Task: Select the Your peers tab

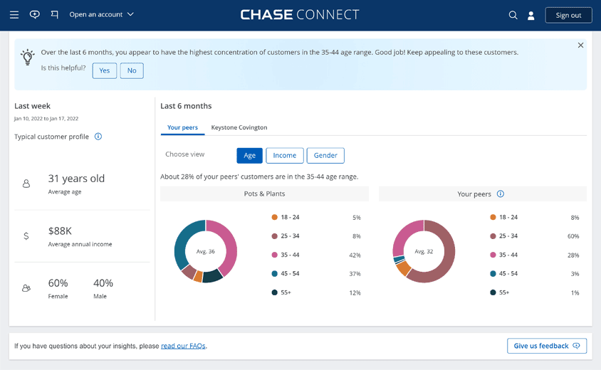Action: (x=182, y=127)
